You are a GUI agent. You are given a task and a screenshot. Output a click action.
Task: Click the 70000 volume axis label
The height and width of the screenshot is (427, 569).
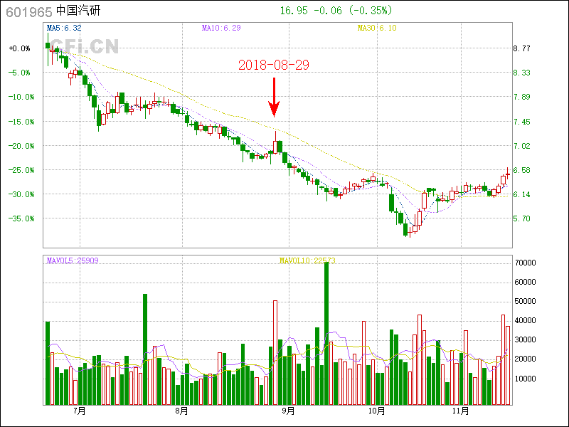coord(525,263)
